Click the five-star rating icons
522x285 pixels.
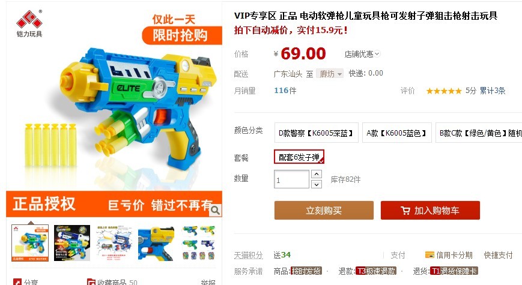tap(444, 91)
